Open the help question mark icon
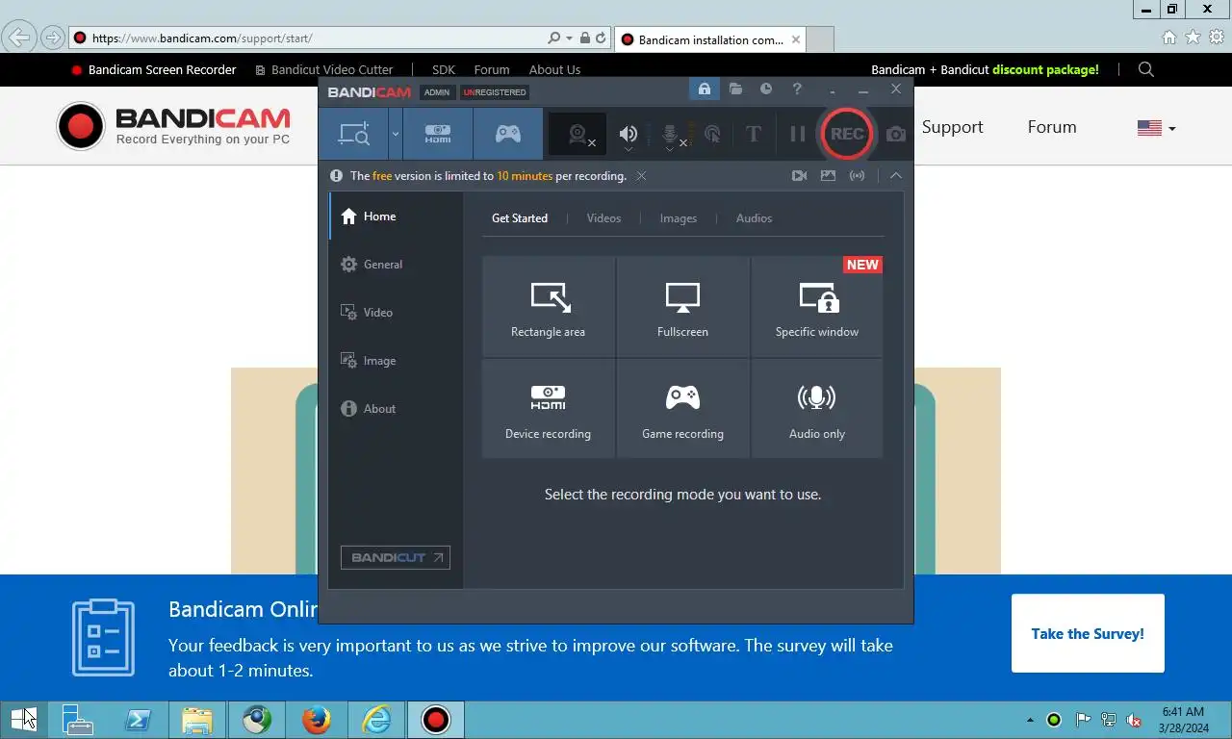The image size is (1232, 739). (x=797, y=89)
